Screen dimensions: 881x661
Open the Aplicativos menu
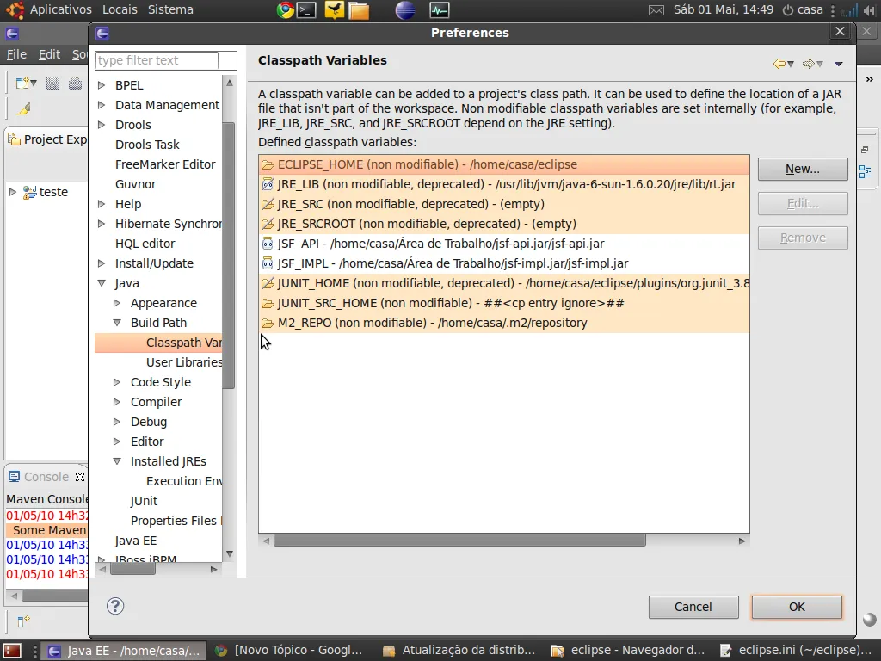tap(61, 9)
